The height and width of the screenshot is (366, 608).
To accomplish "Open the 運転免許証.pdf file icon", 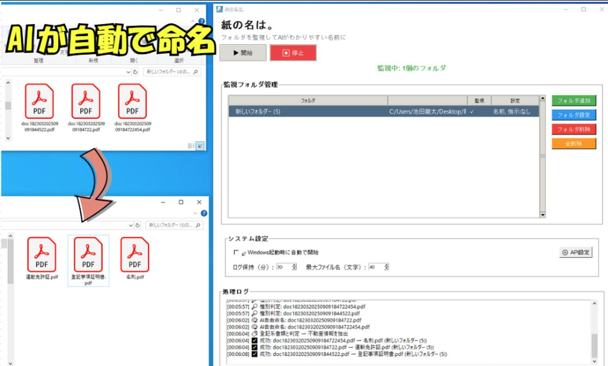I will coord(41,255).
